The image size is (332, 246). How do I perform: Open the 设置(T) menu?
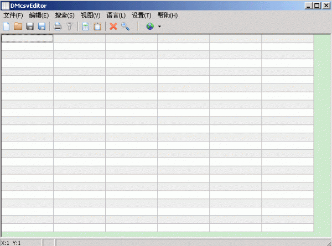pyautogui.click(x=142, y=15)
